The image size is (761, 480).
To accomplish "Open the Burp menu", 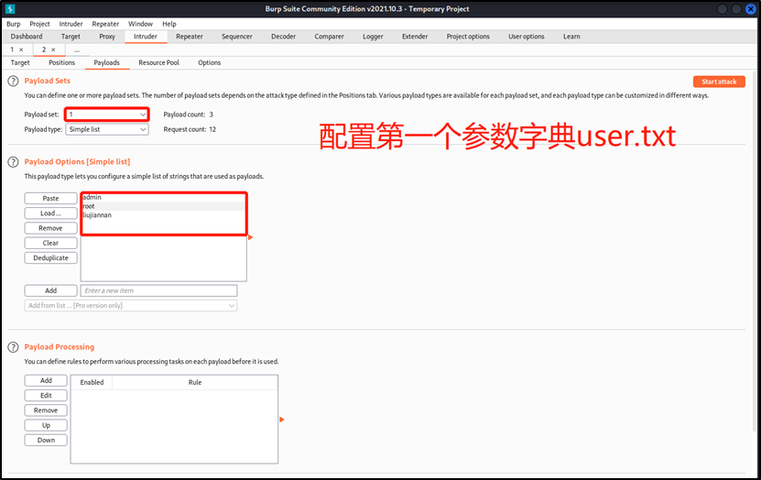I will [14, 24].
